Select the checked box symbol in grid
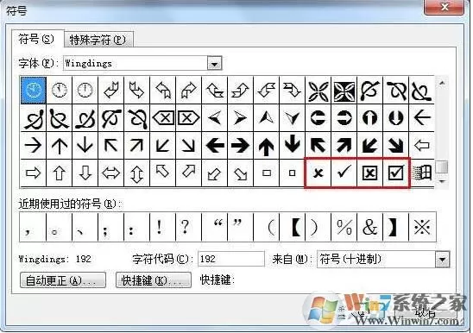 pyautogui.click(x=396, y=173)
